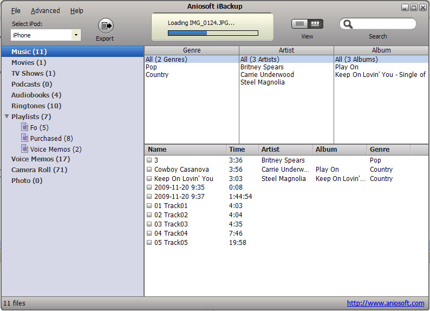Image resolution: width=430 pixels, height=311 pixels.
Task: Sort by the Name column header
Action: click(x=185, y=150)
